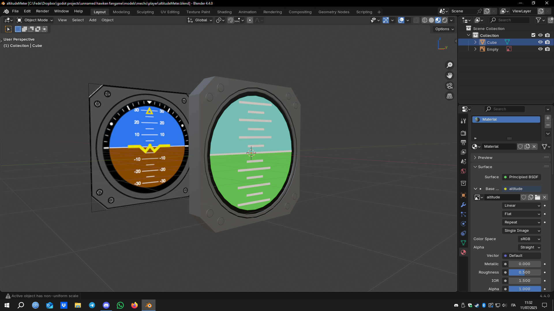Select wireframe viewport shading
The image size is (554, 311).
[425, 20]
